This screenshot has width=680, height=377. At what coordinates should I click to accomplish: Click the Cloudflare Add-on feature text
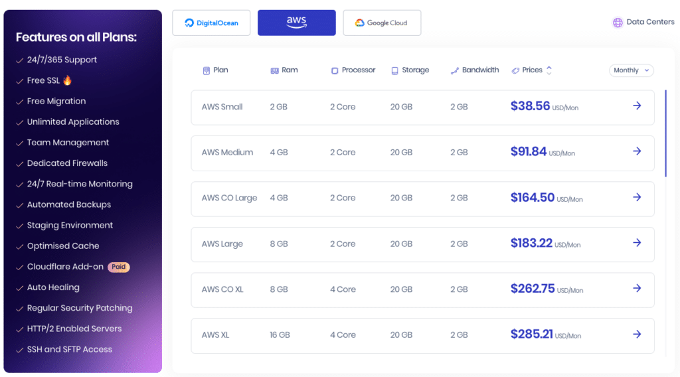pyautogui.click(x=65, y=267)
